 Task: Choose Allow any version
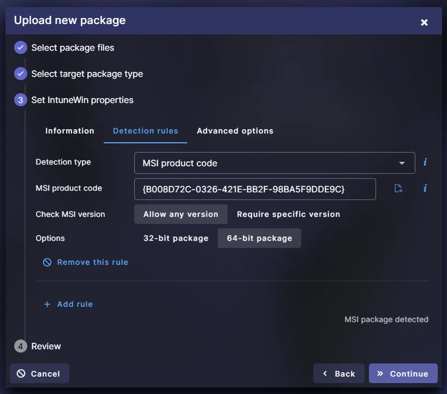[181, 214]
